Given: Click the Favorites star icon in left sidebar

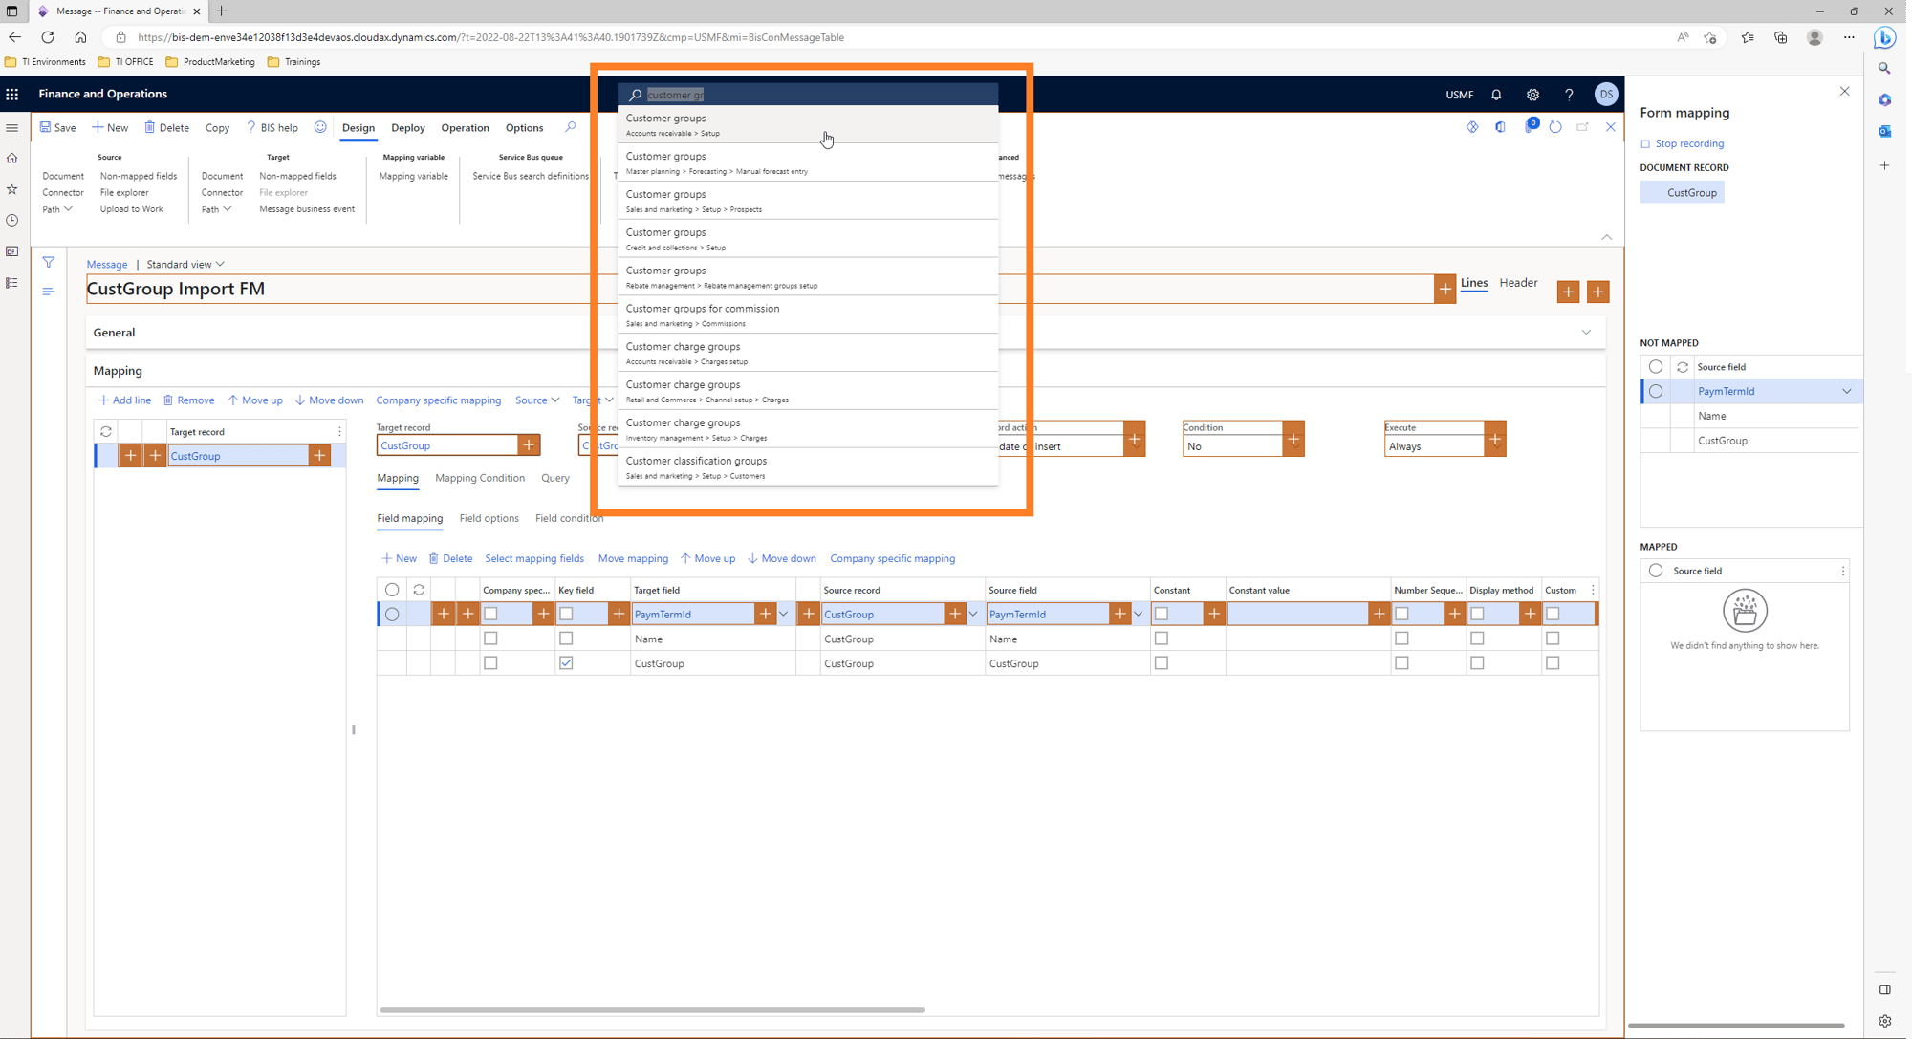Looking at the screenshot, I should click(x=12, y=189).
